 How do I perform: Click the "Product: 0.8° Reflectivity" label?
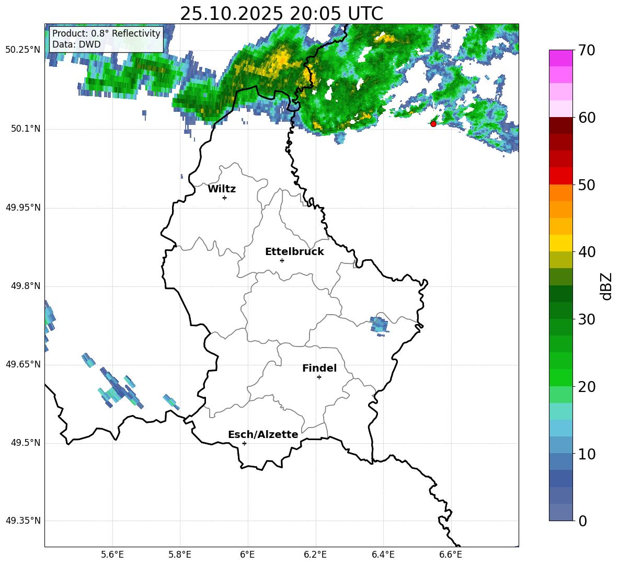click(106, 33)
